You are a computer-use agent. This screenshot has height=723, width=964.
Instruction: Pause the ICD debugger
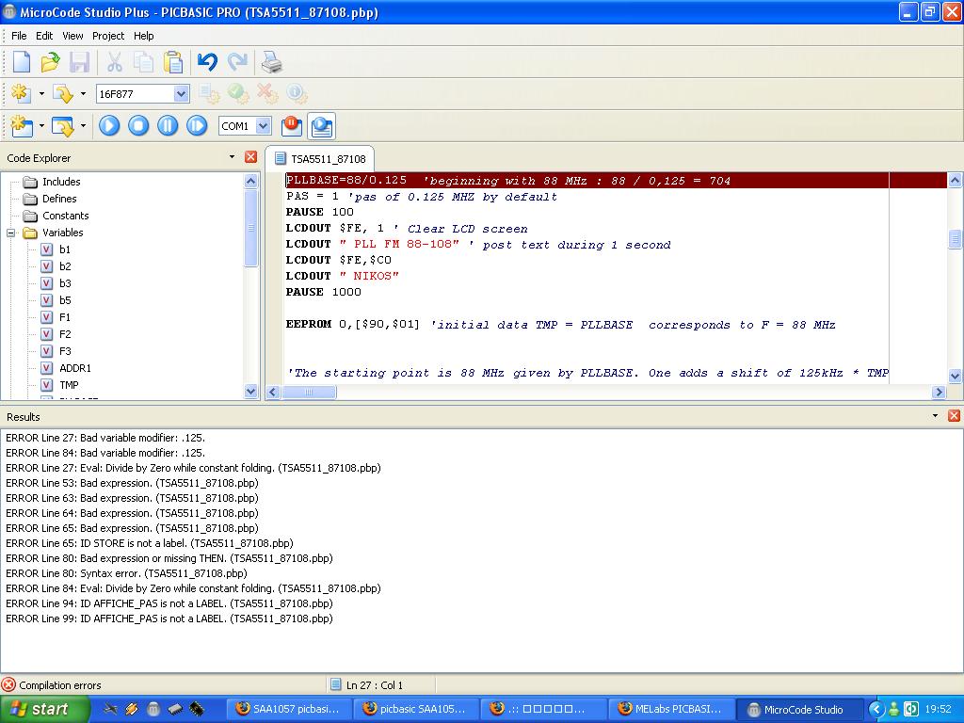(x=168, y=126)
